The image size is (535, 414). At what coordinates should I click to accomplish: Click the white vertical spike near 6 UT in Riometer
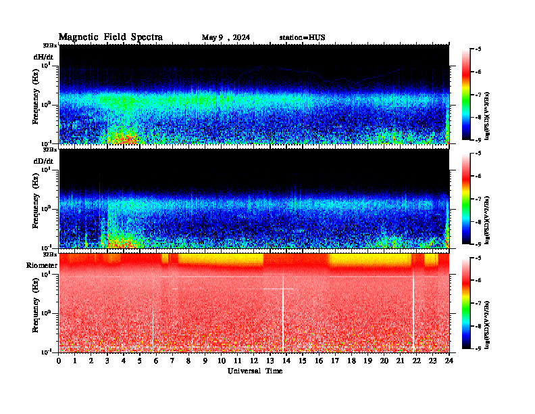pos(153,328)
